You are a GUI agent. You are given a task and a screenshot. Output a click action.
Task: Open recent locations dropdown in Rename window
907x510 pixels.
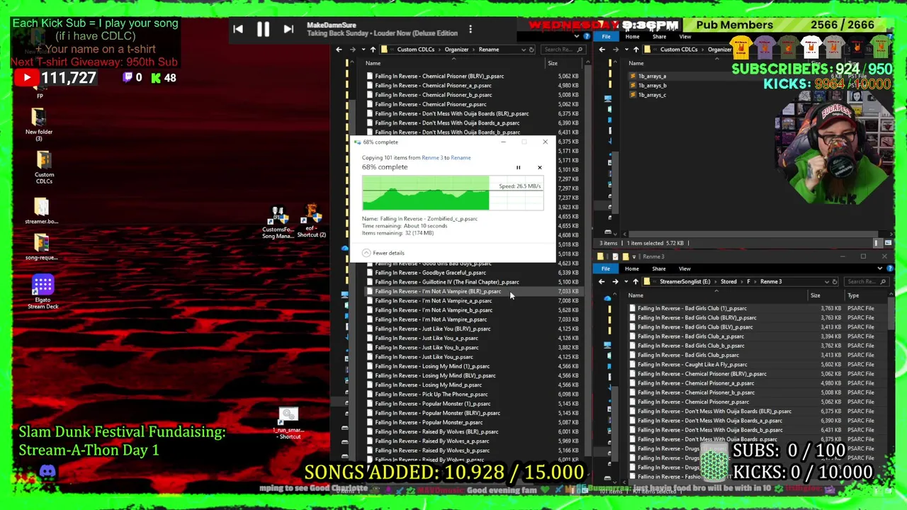[x=362, y=50]
